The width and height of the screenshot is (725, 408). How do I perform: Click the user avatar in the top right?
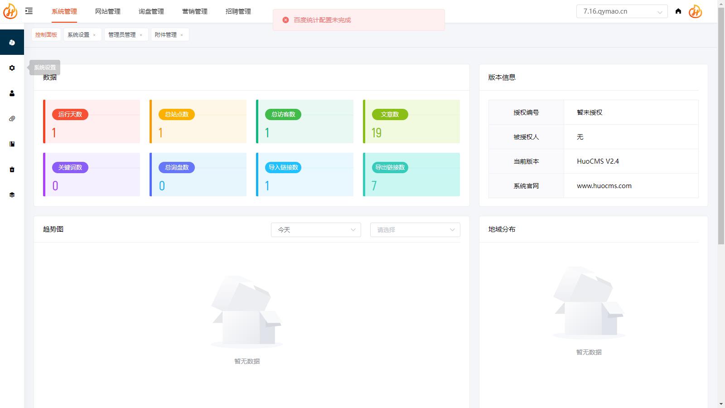[x=695, y=11]
